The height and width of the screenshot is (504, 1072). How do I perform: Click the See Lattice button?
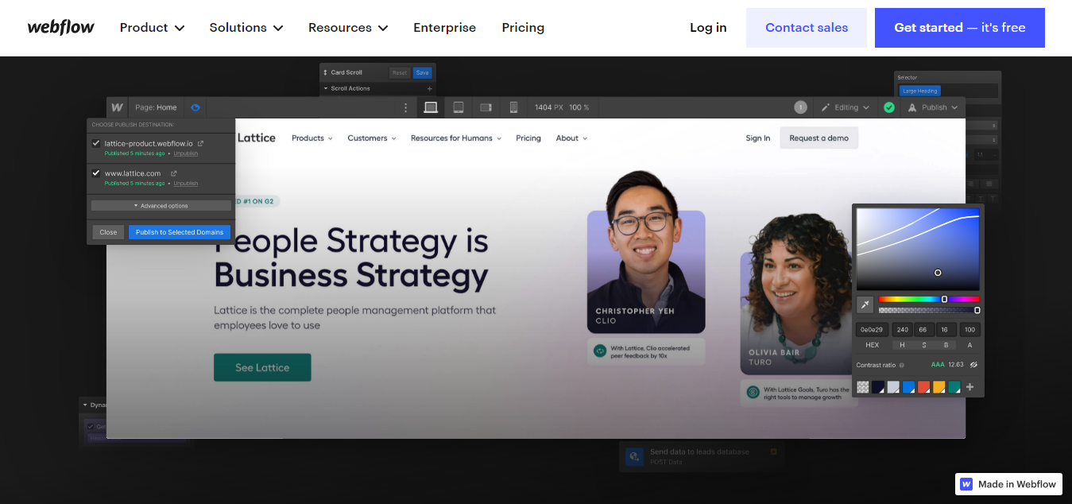coord(262,367)
